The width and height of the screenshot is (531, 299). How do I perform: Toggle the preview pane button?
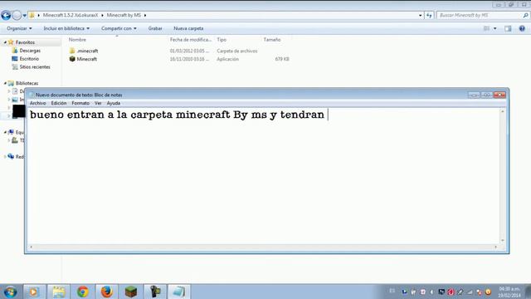pos(508,28)
